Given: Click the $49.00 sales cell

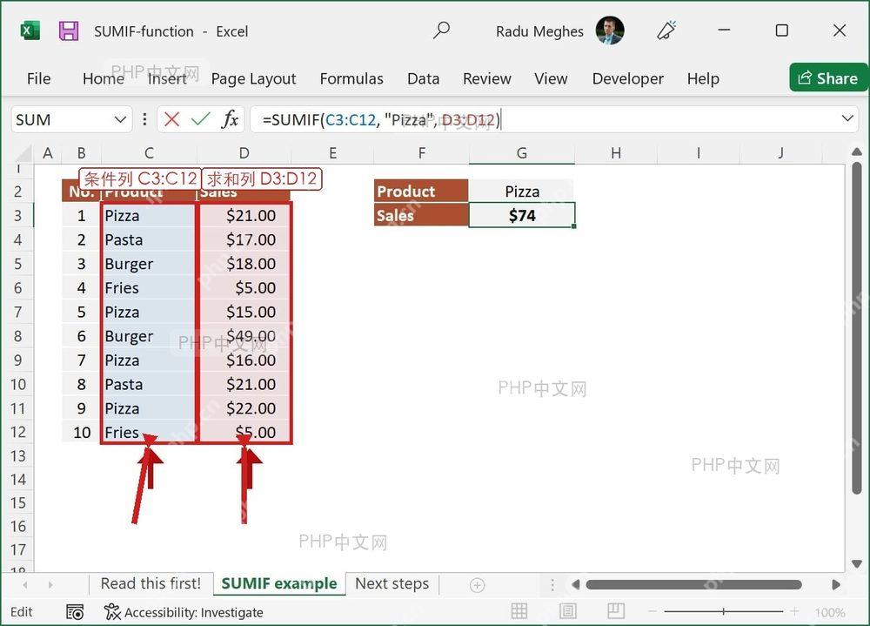Looking at the screenshot, I should tap(244, 336).
